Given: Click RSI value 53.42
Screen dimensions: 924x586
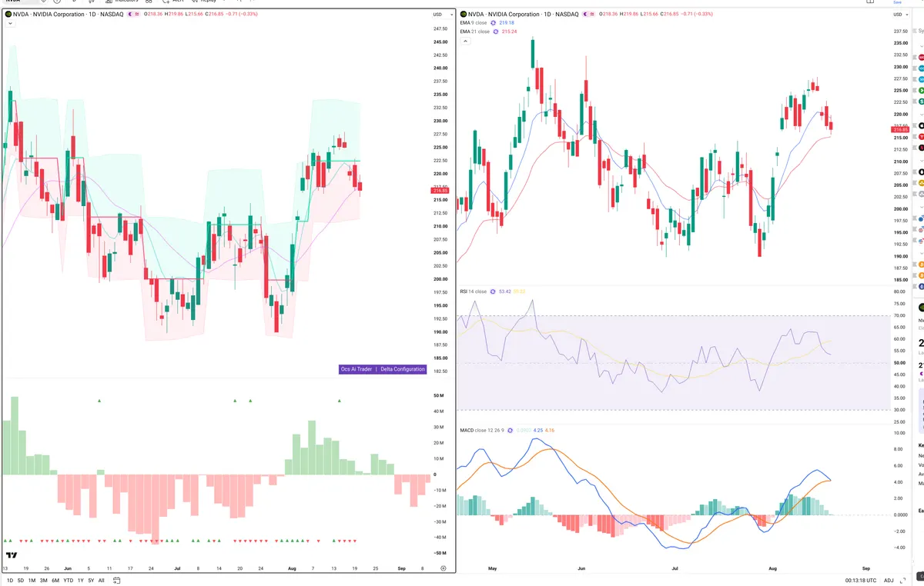Looking at the screenshot, I should (505, 291).
